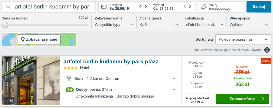Move Przyjazd date back one day
Screen dimensions: 273x108
click(x=140, y=6)
